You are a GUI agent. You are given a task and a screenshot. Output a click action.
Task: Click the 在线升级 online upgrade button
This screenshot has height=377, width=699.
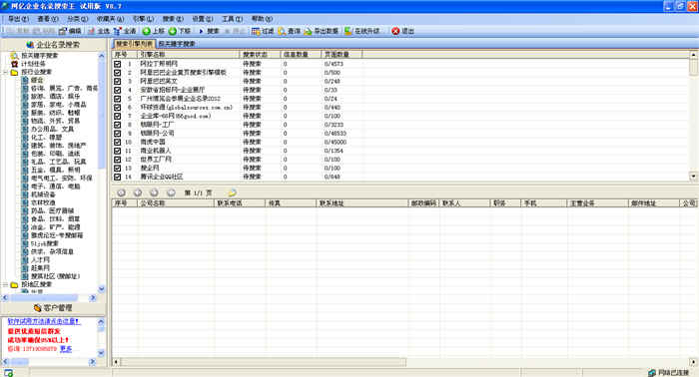pyautogui.click(x=361, y=31)
